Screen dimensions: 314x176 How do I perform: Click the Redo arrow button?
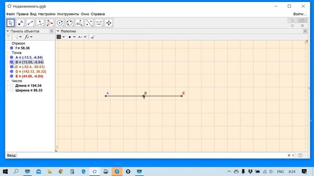pos(302,21)
